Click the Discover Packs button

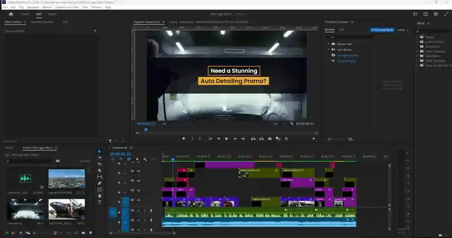382,30
